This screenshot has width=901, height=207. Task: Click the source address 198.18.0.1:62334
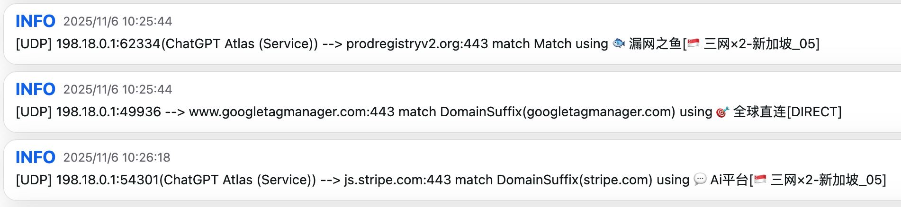(108, 44)
